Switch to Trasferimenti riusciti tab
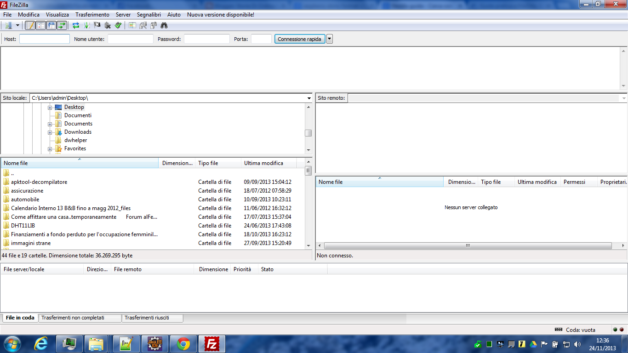Image resolution: width=628 pixels, height=353 pixels. click(x=152, y=318)
